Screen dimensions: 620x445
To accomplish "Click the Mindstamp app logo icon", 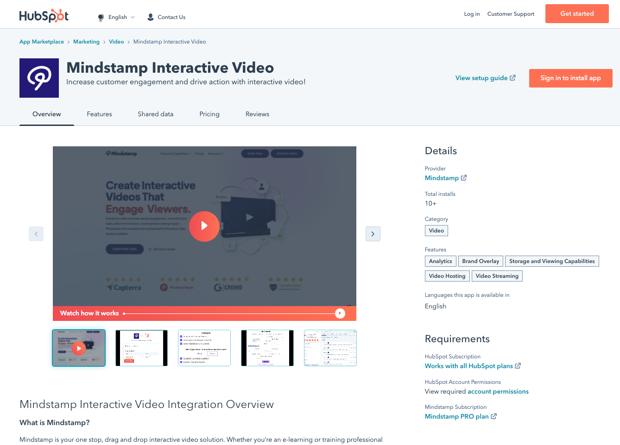I will click(x=39, y=78).
